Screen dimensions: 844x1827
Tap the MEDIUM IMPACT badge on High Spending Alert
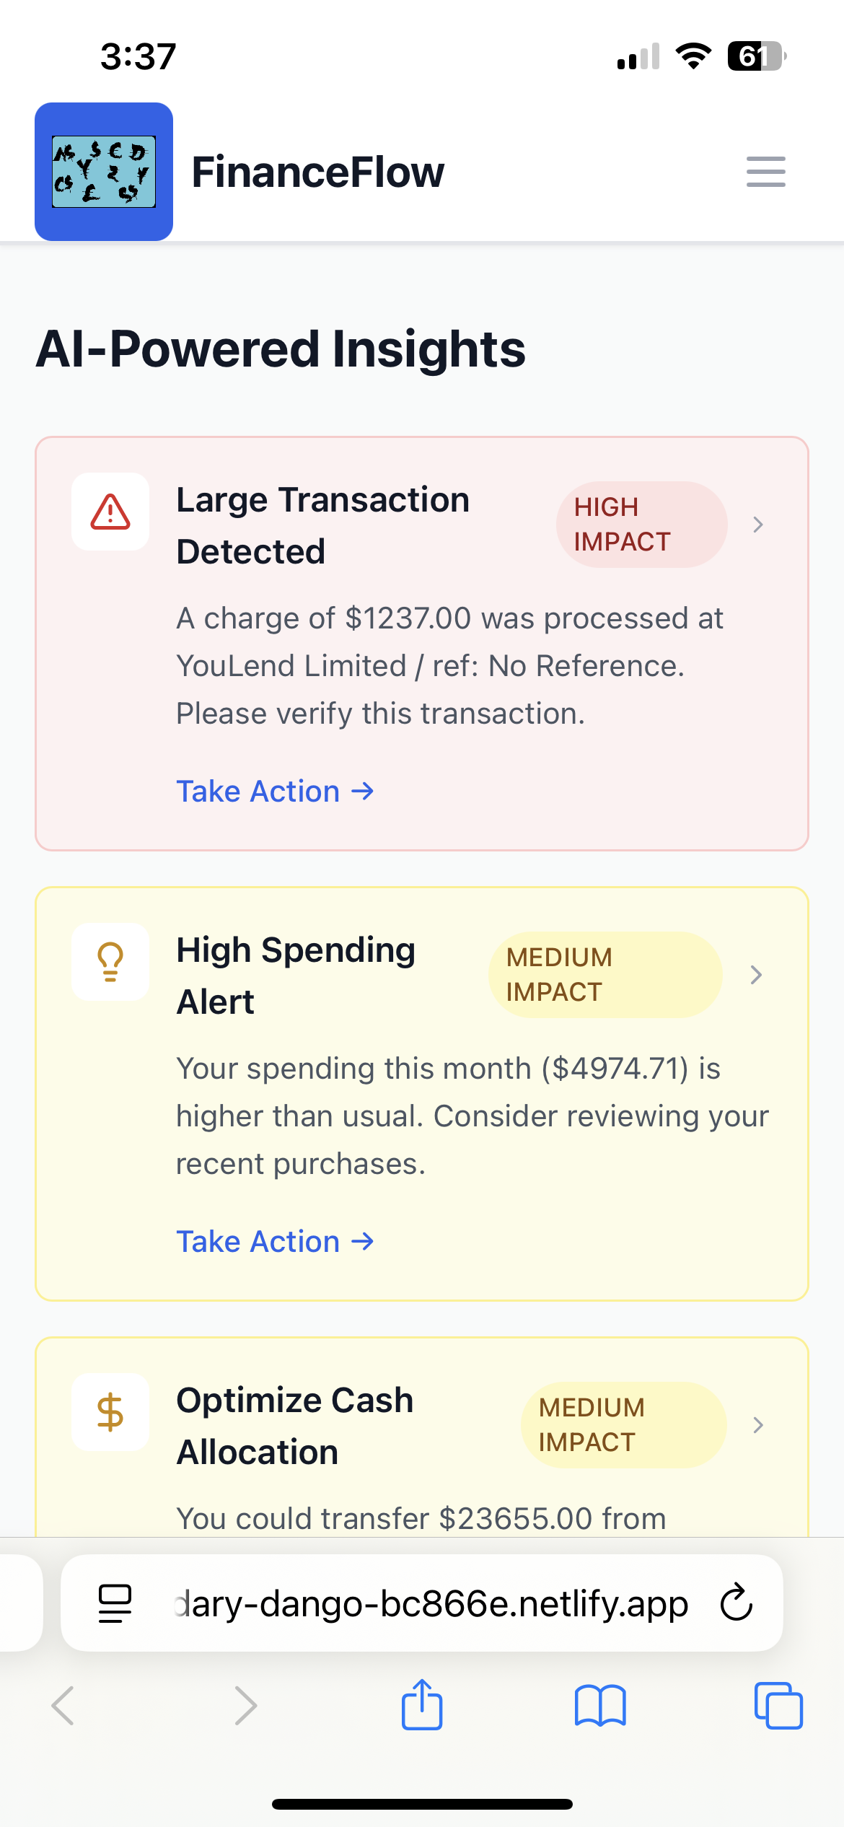click(x=605, y=975)
